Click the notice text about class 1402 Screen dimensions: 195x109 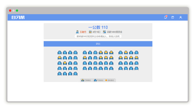tap(98, 36)
